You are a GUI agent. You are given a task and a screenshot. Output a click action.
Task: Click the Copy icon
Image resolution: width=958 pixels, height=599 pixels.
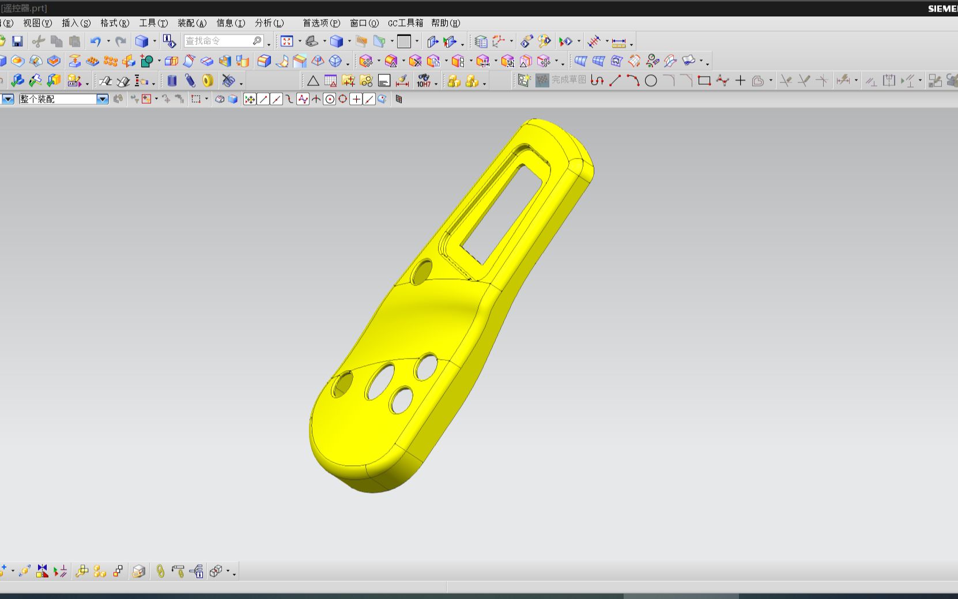(56, 42)
